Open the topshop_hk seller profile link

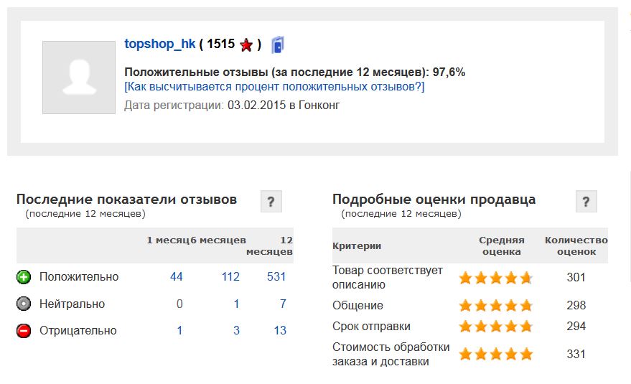point(160,44)
